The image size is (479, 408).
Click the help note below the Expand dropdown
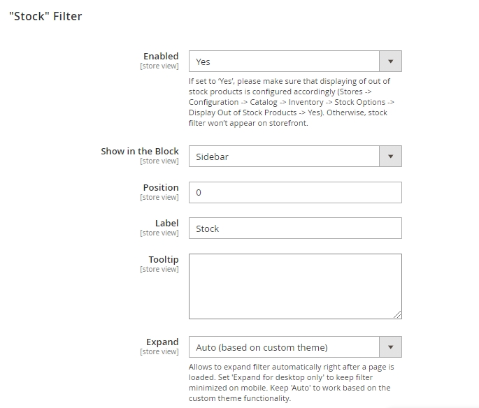291,382
